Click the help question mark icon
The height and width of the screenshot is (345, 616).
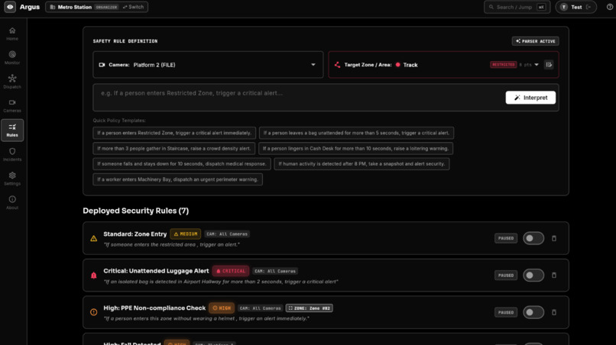tap(610, 7)
